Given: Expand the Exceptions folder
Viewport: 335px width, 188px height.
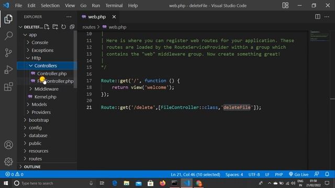Looking at the screenshot, I should (x=42, y=50).
